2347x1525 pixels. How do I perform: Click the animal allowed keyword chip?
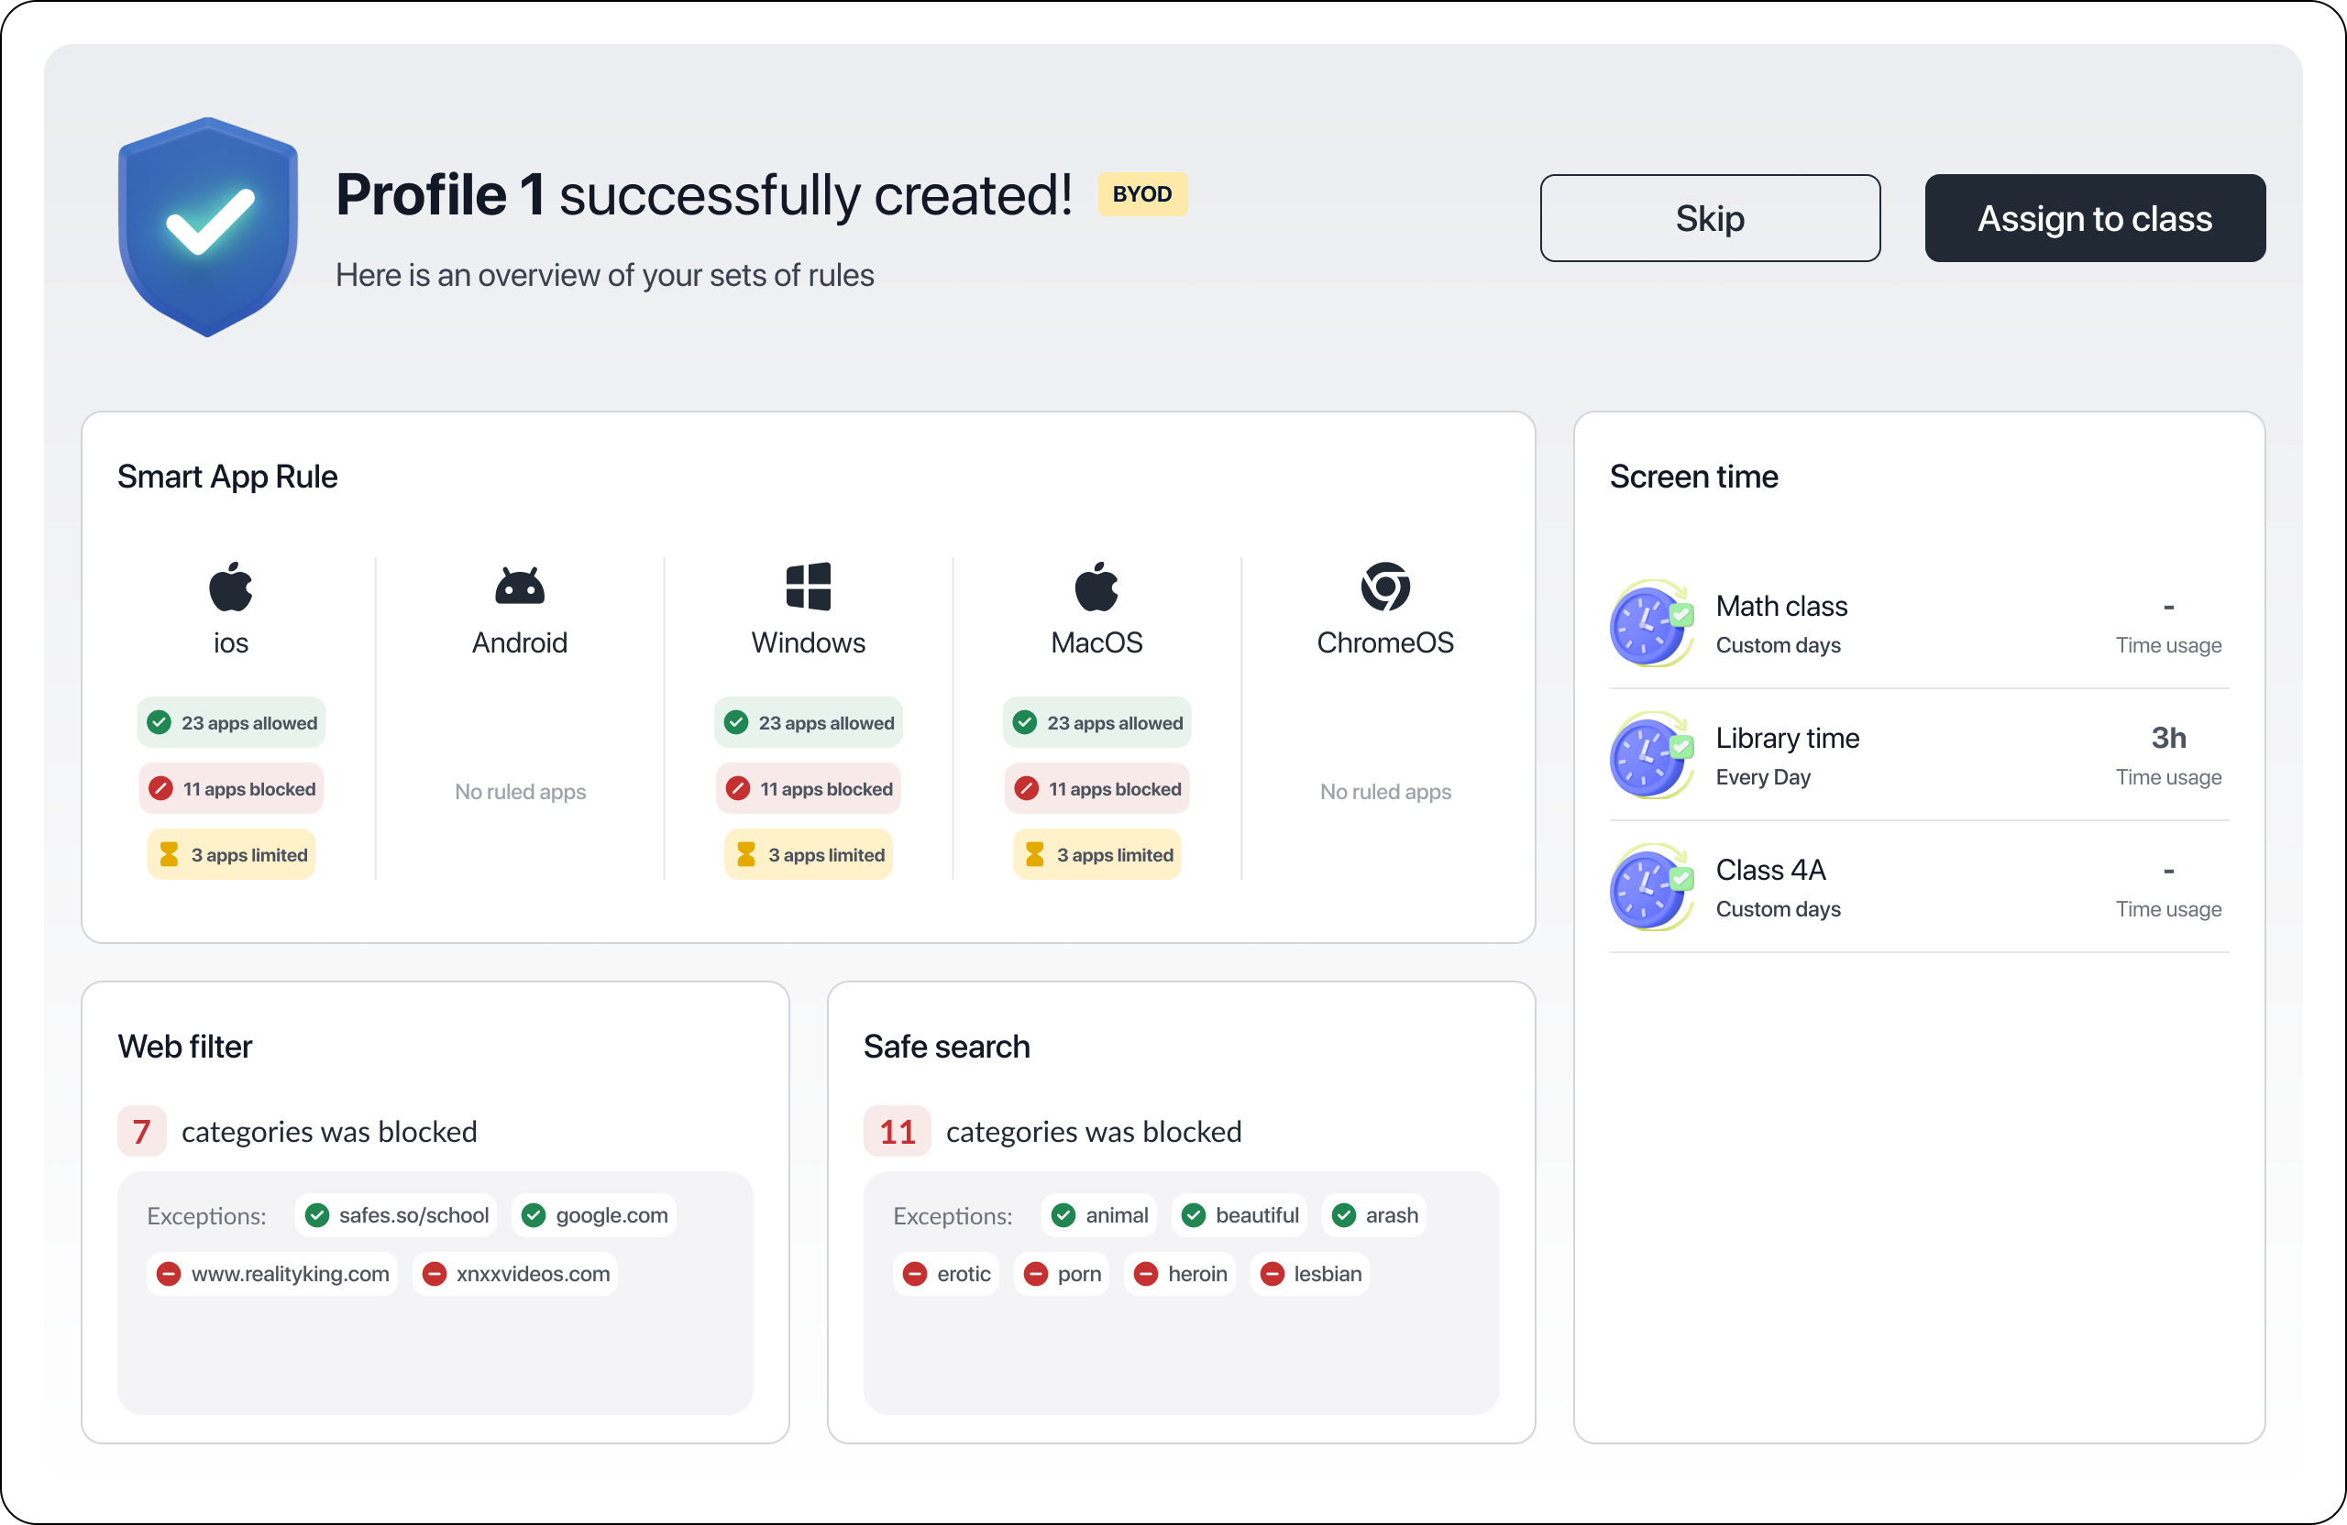coord(1098,1215)
